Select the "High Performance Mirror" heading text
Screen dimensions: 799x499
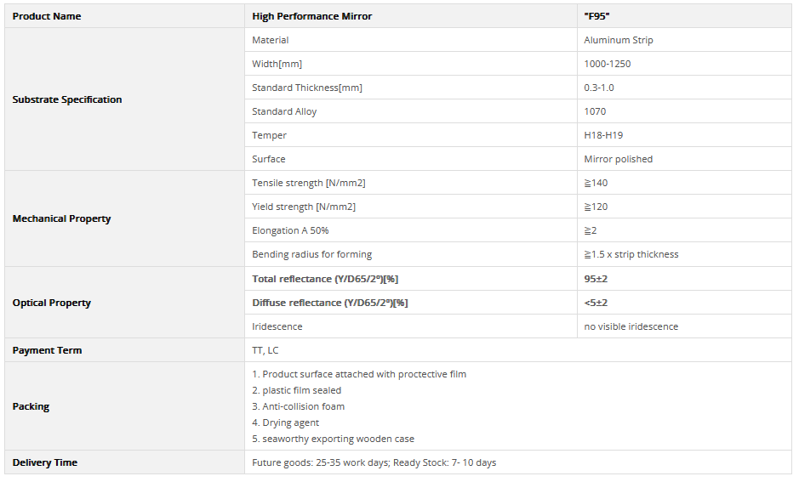coord(312,16)
